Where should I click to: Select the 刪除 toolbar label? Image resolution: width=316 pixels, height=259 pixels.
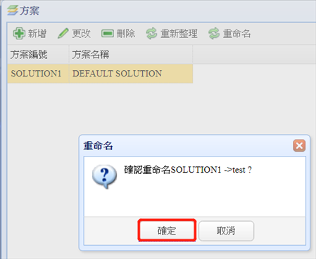click(x=126, y=34)
